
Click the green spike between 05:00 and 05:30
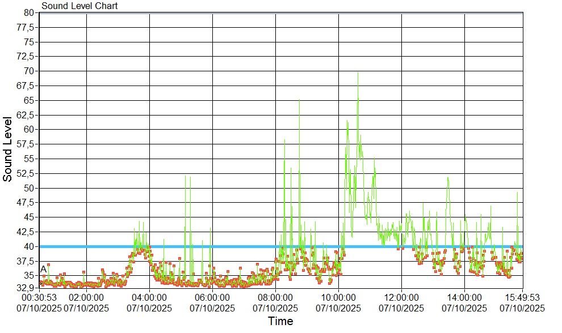tap(186, 178)
